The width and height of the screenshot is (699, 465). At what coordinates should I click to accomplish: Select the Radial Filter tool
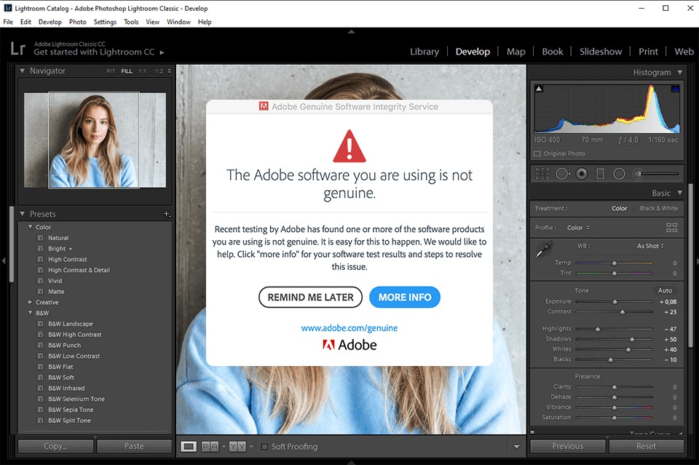[x=620, y=173]
